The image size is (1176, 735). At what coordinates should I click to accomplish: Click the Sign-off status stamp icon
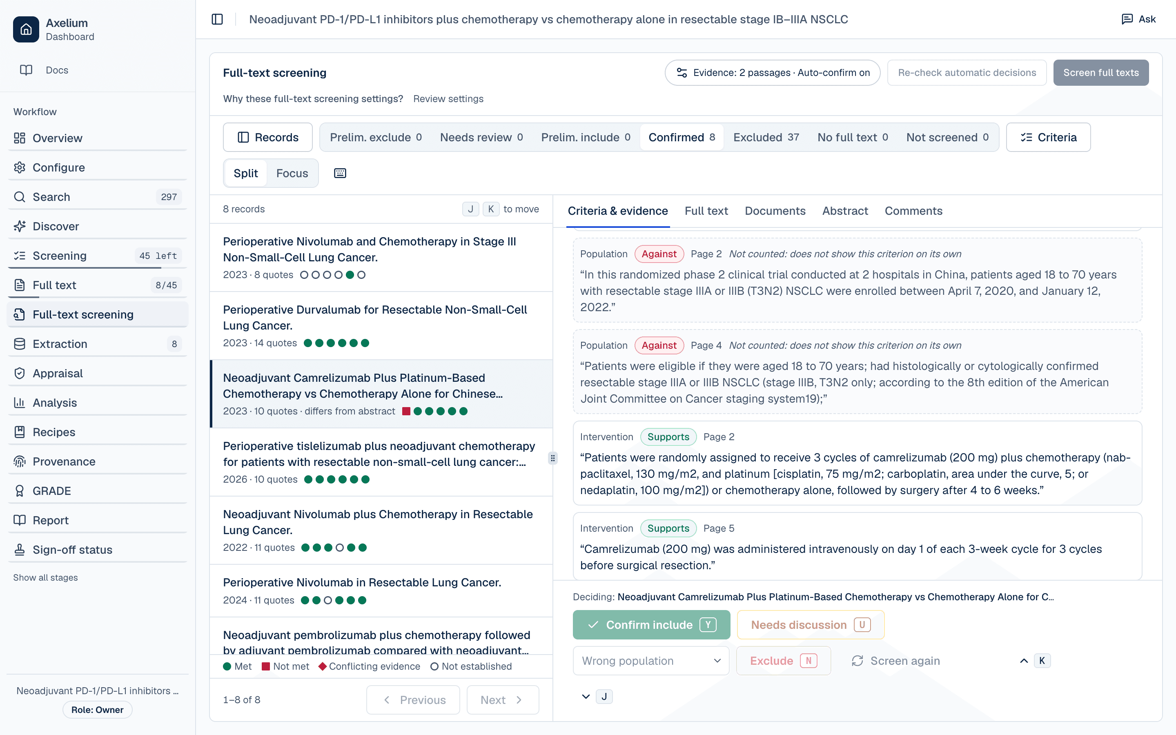[20, 550]
